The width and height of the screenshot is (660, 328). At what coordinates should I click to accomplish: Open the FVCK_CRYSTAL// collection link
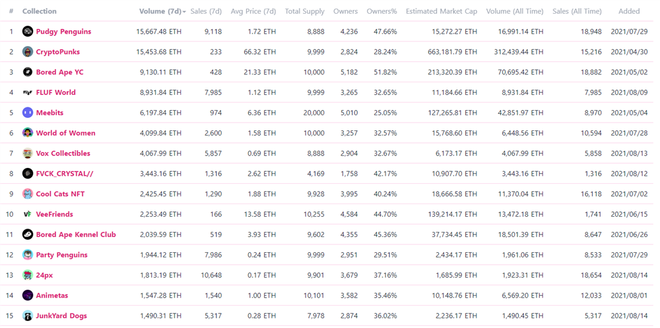(x=65, y=173)
